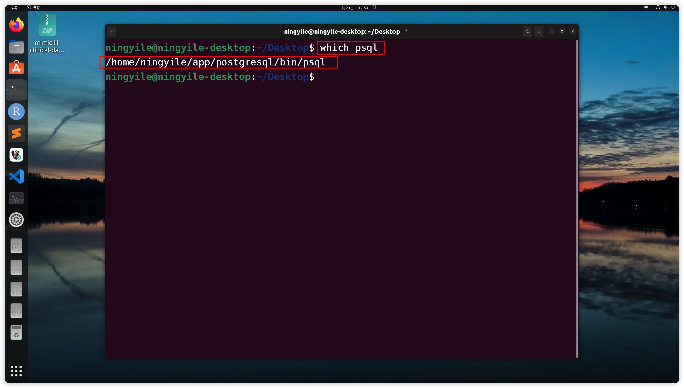Screen dimensions: 684x388
Task: Click the terminal vertical scrollbar
Action: (x=577, y=199)
